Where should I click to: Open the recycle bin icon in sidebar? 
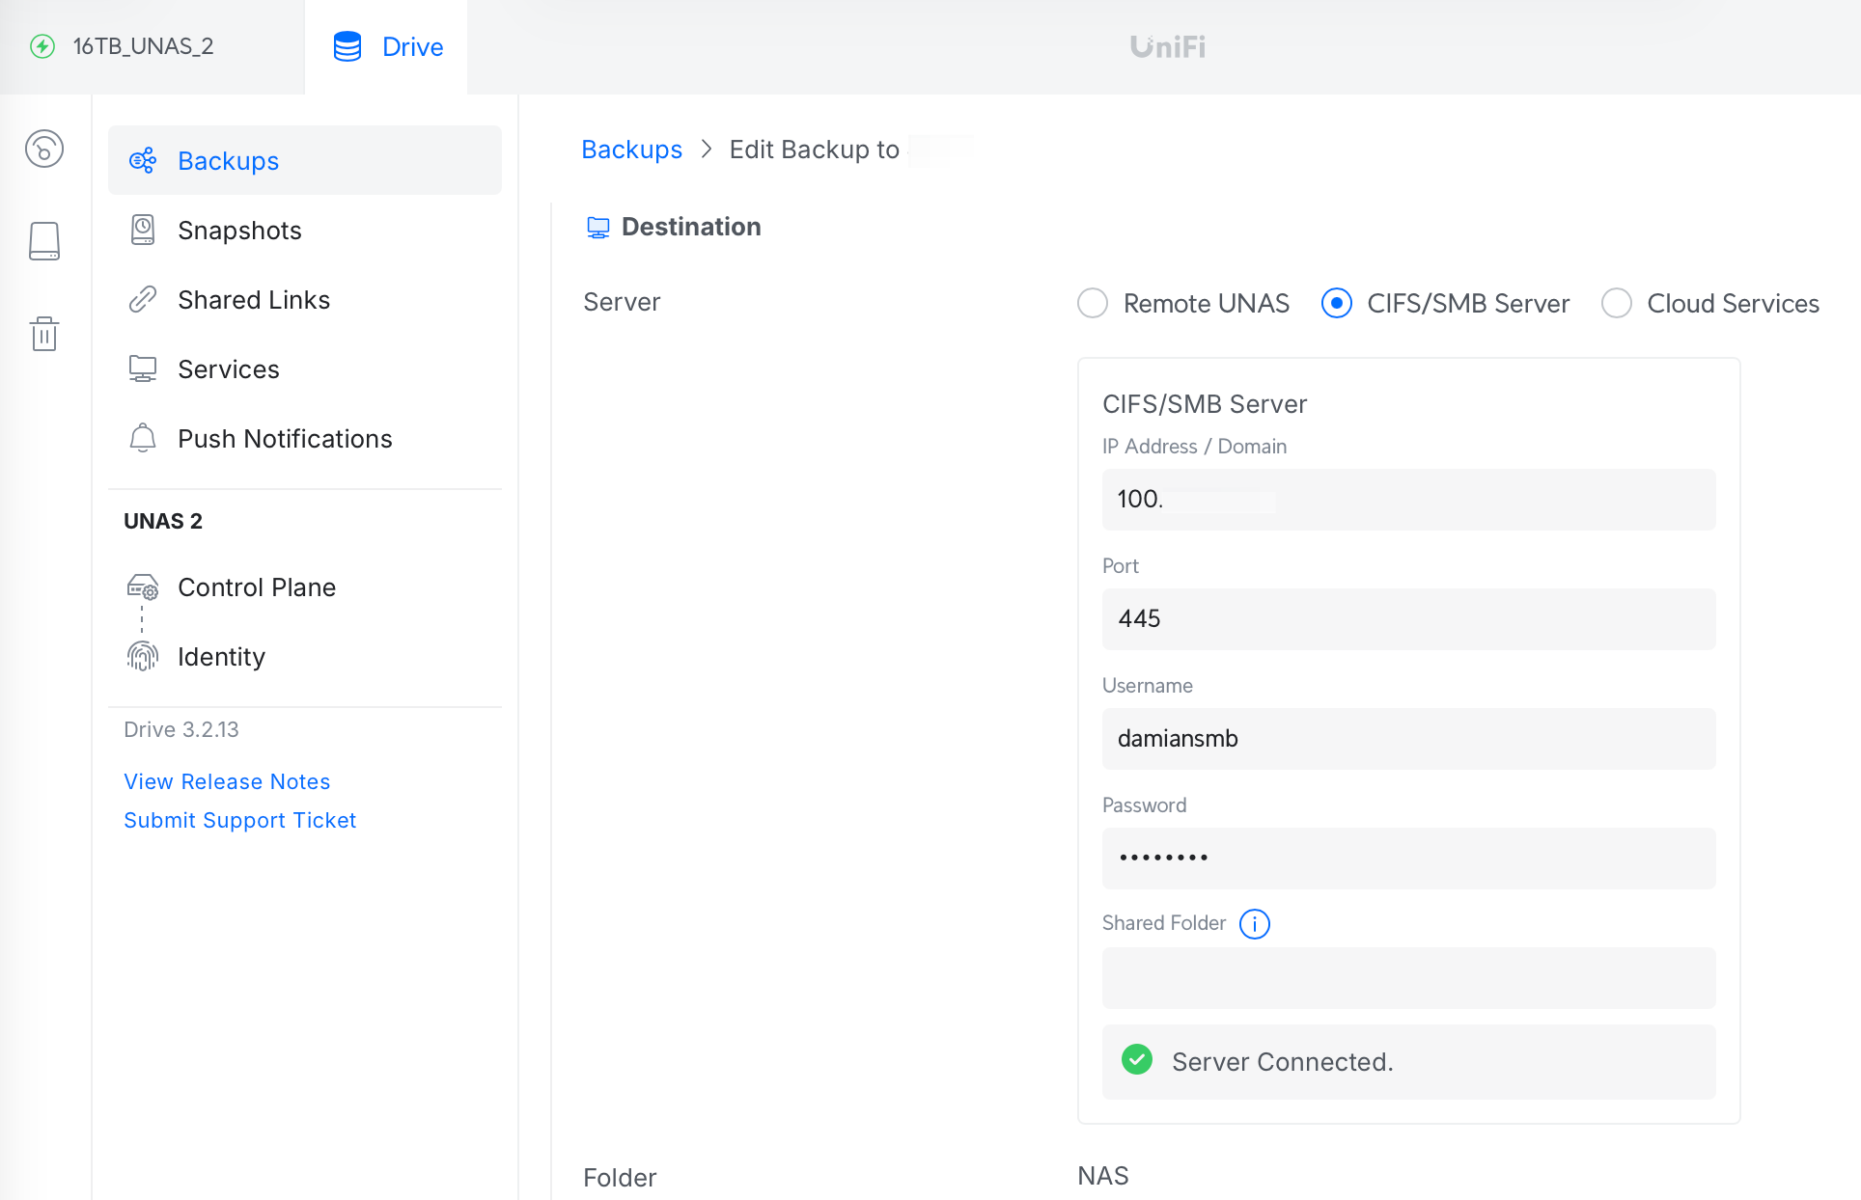44,334
